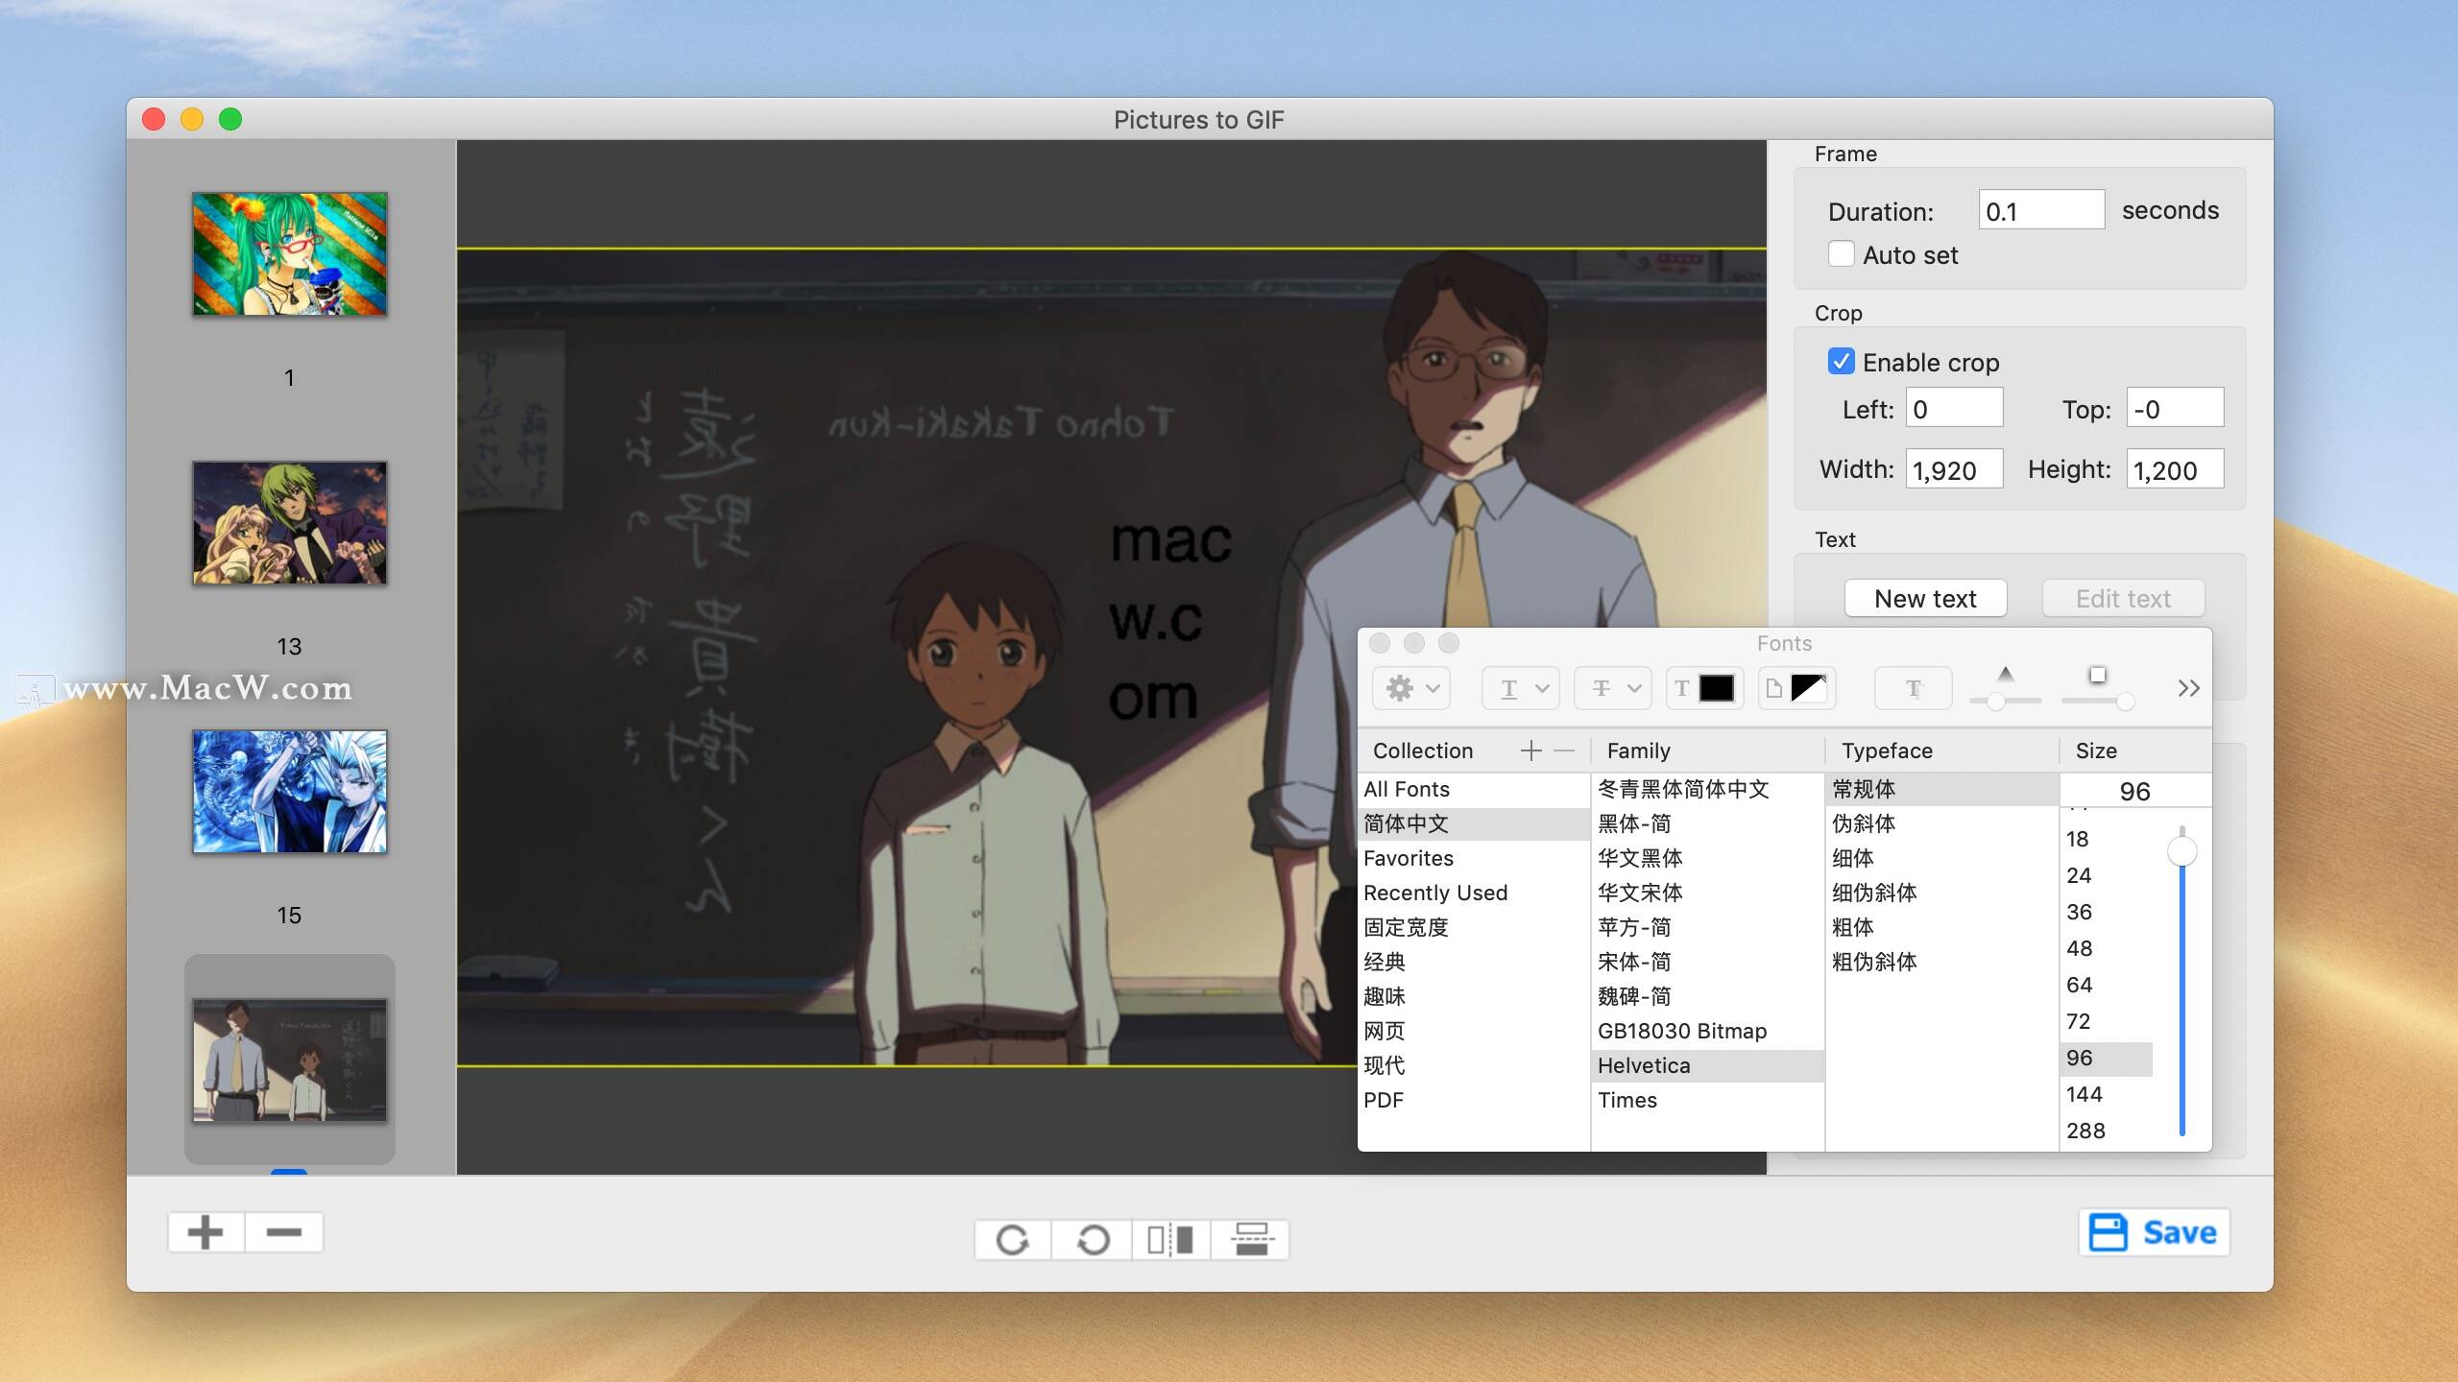Click the Save button
2458x1382 pixels.
[x=2154, y=1232]
